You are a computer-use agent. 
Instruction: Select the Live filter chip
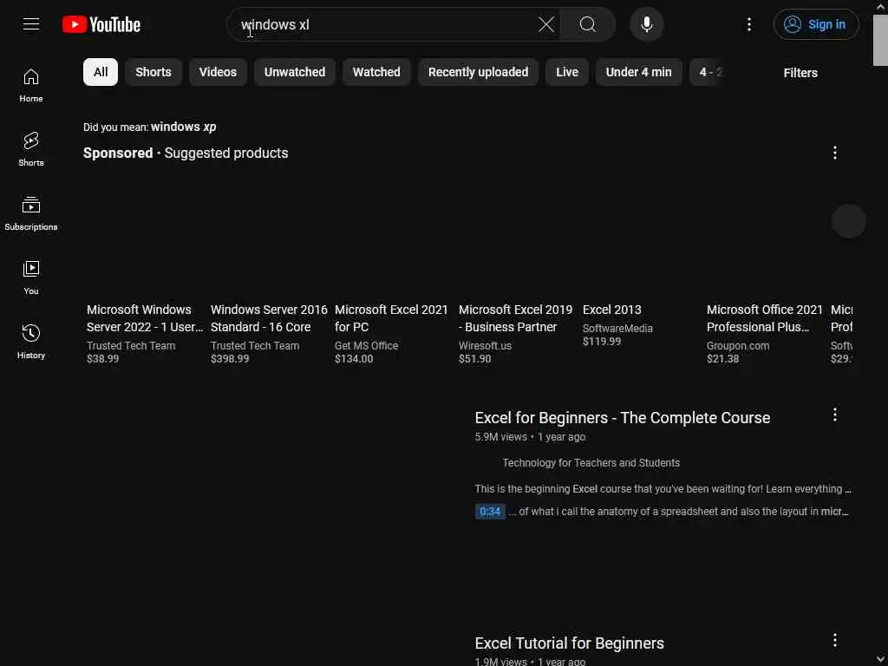coord(567,72)
